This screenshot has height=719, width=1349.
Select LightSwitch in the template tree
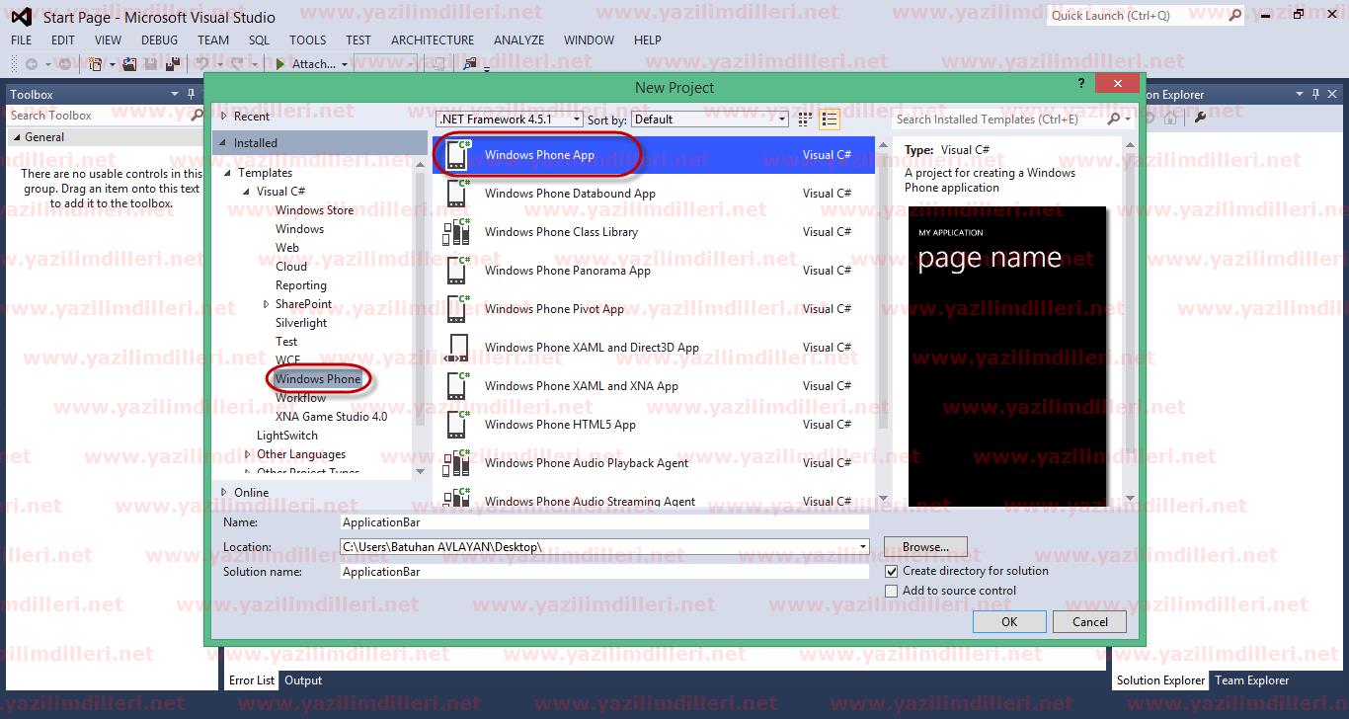click(x=287, y=436)
